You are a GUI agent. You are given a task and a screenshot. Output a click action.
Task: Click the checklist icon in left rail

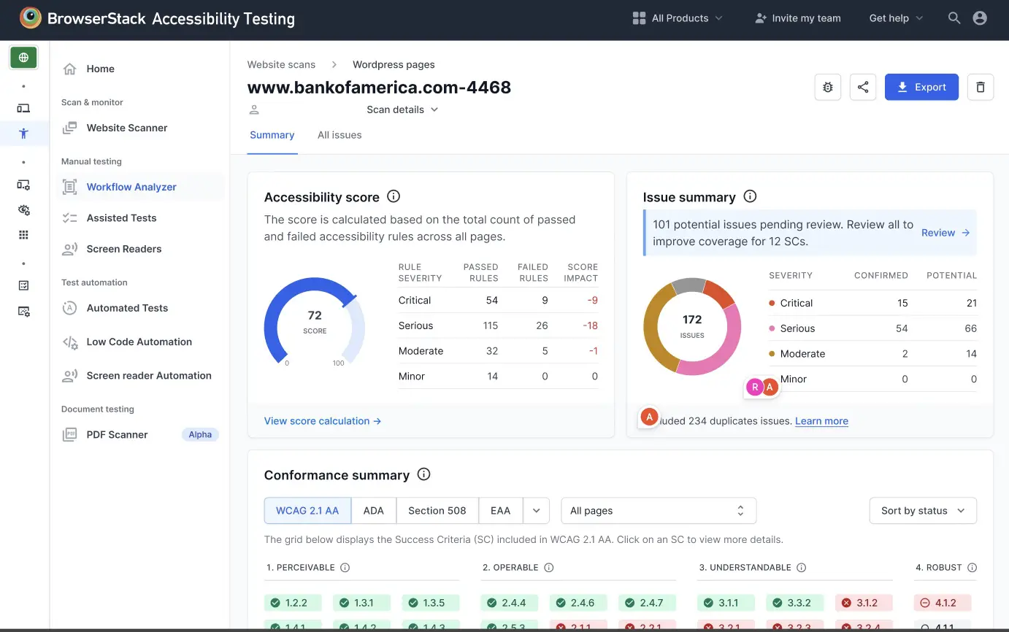[x=23, y=285]
